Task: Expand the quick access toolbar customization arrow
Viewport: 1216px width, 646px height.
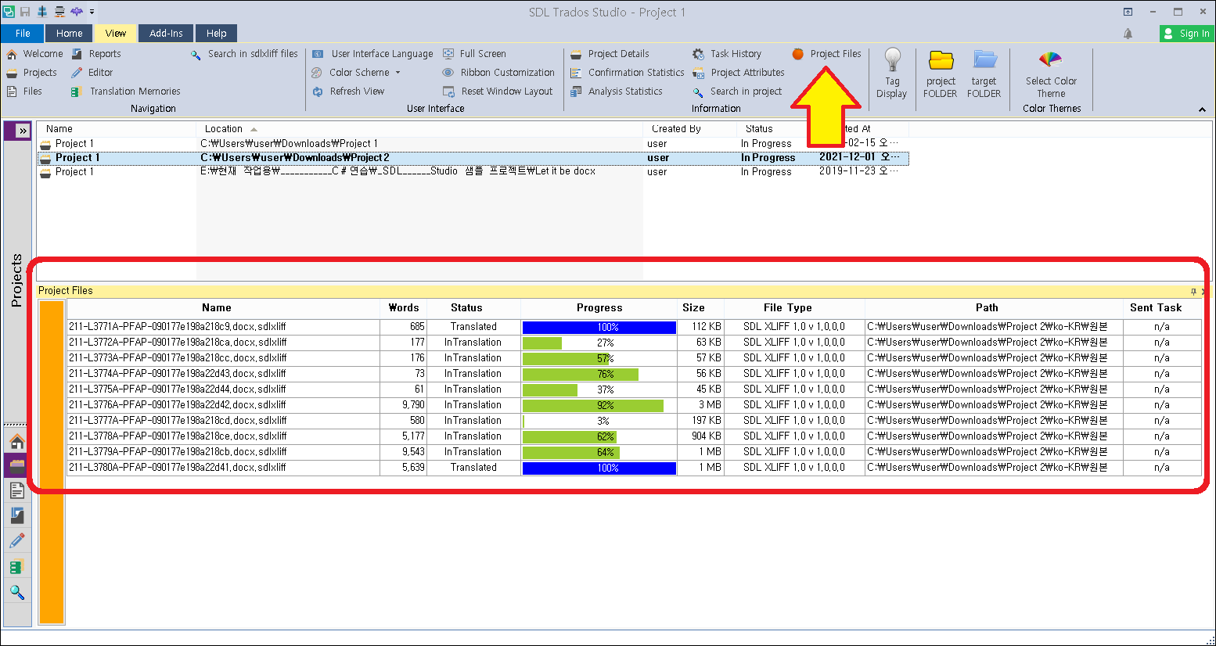Action: tap(92, 12)
